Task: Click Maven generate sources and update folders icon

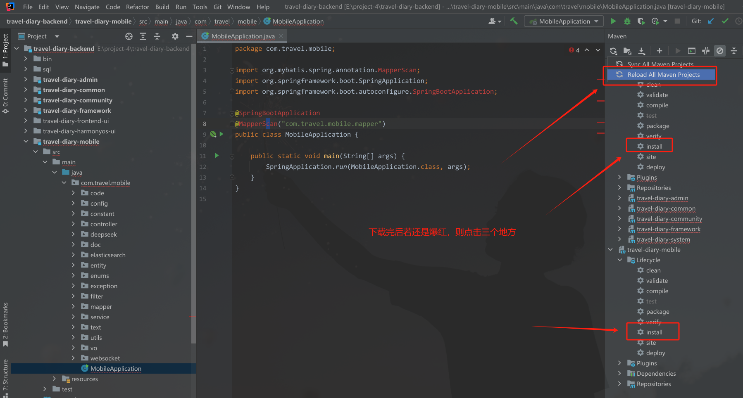Action: 627,51
